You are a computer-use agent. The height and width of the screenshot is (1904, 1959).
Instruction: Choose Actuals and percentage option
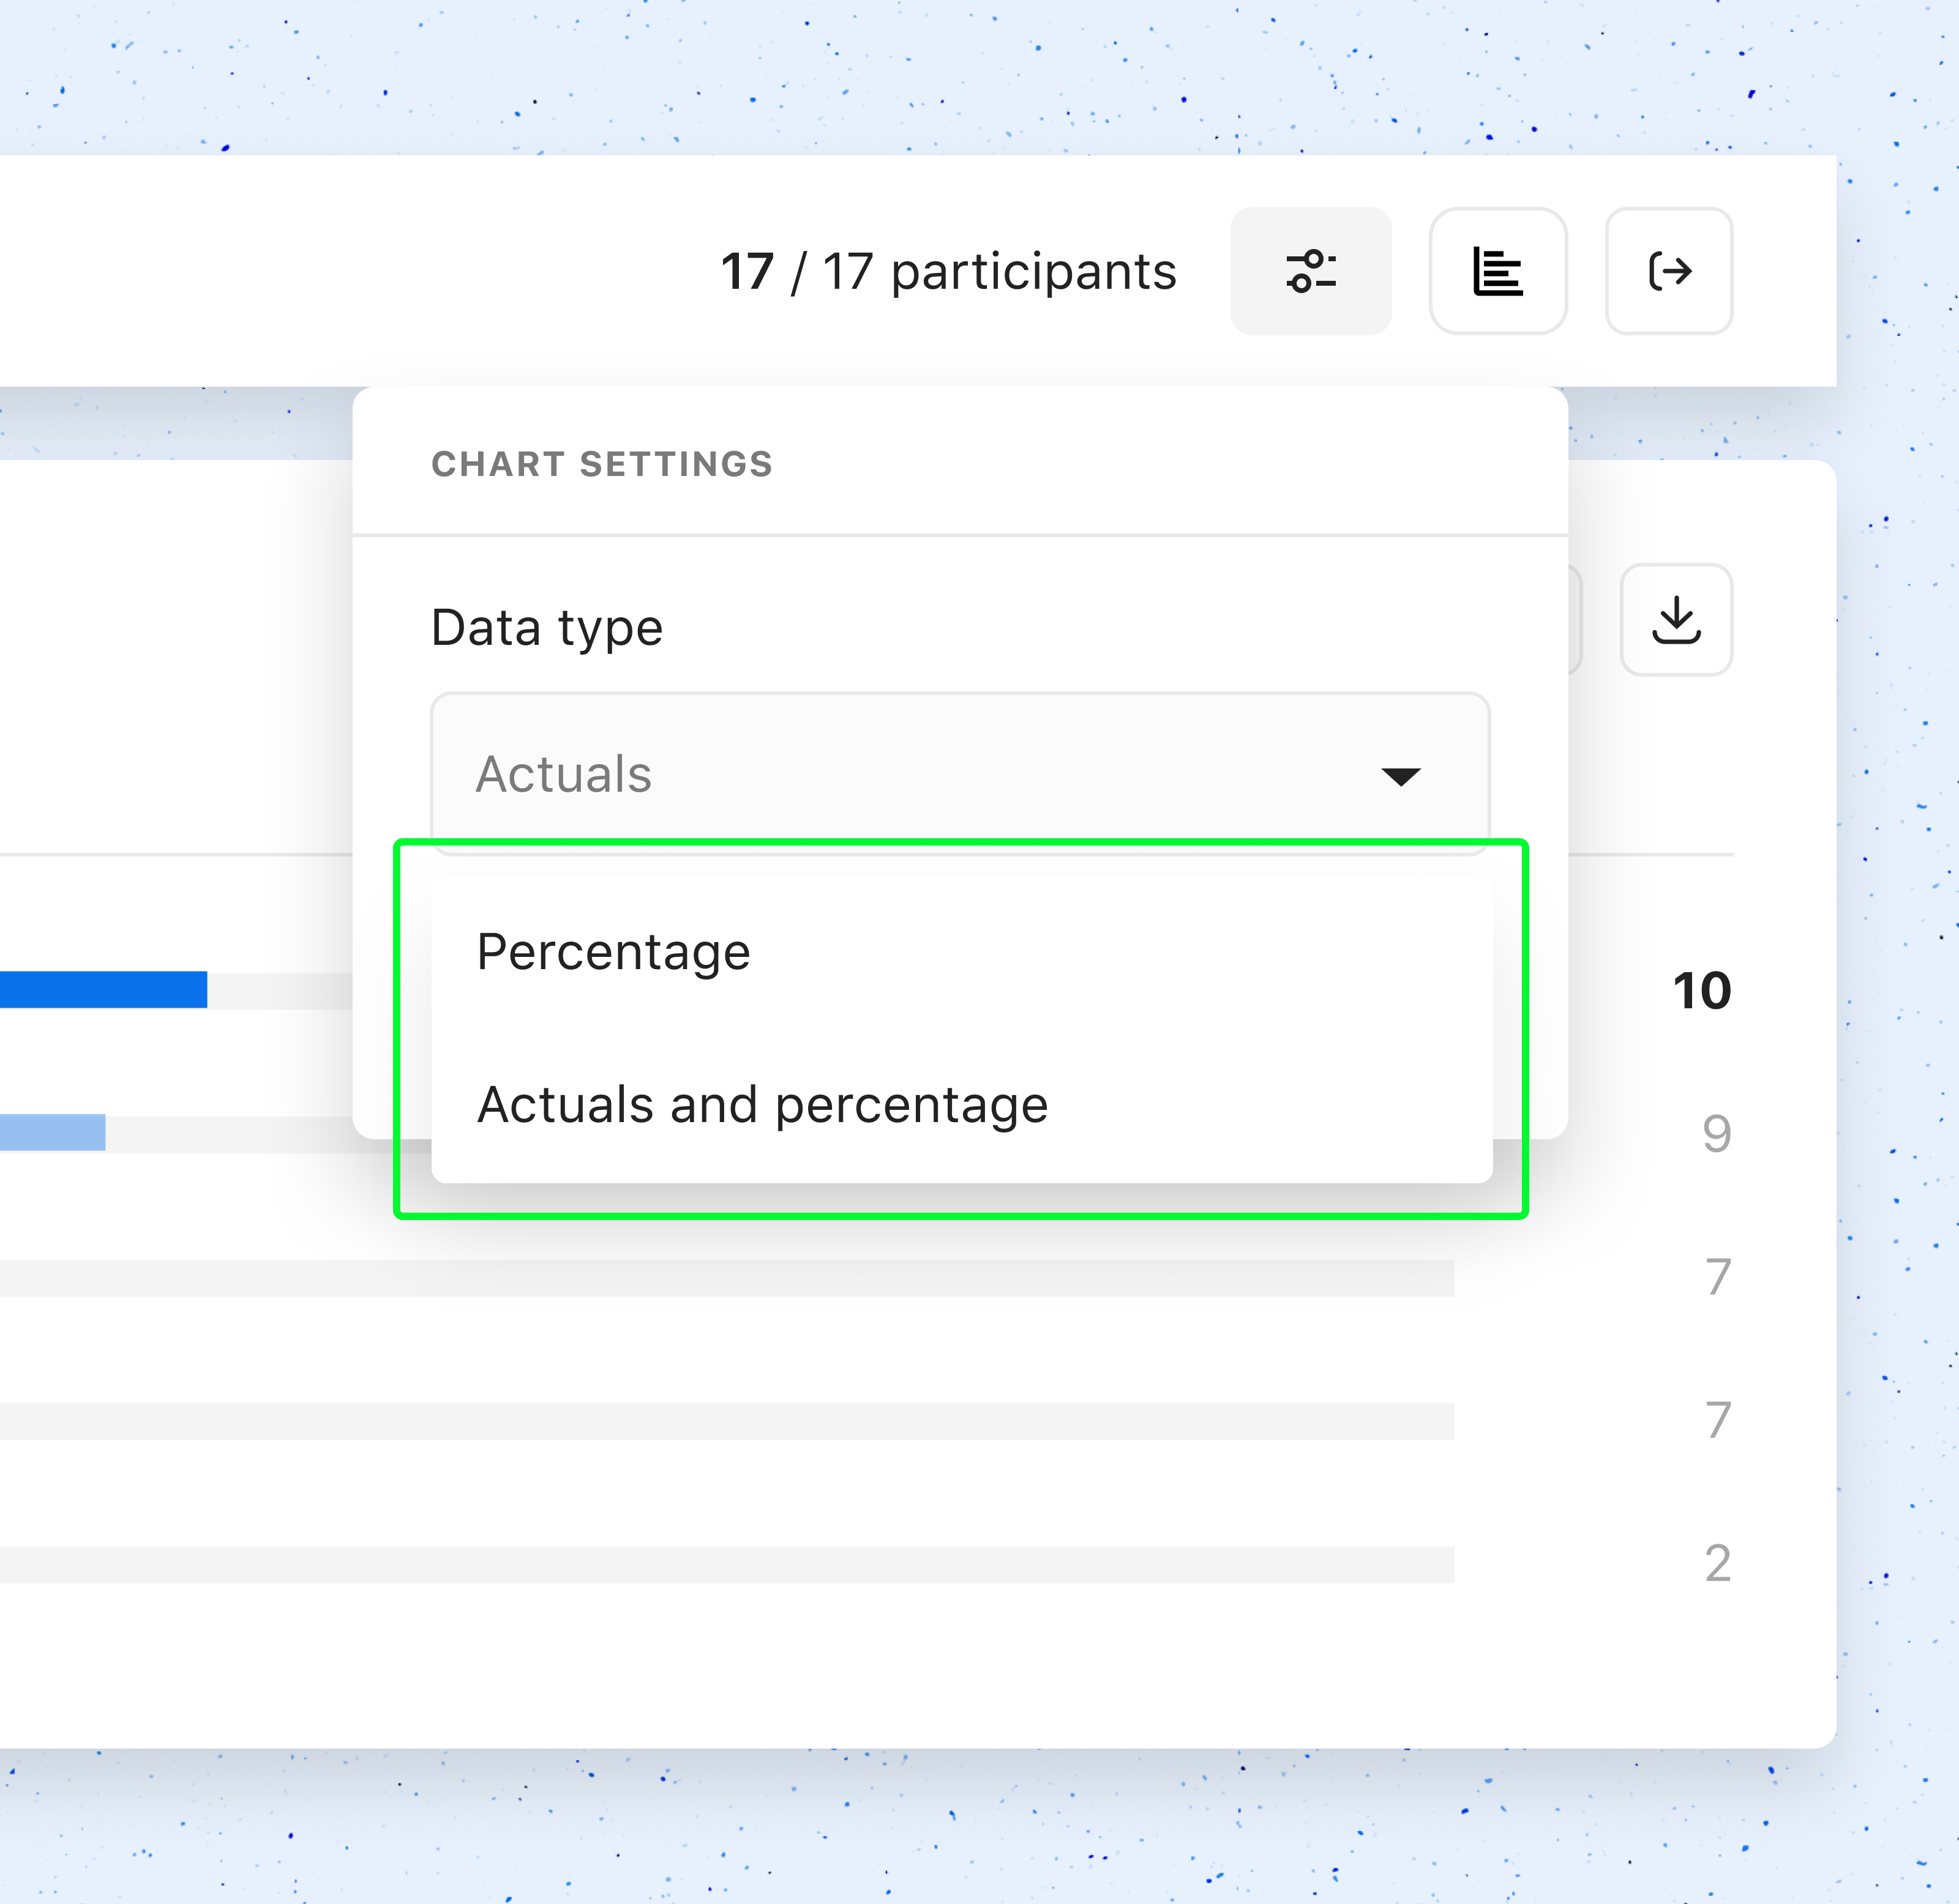tap(762, 1104)
